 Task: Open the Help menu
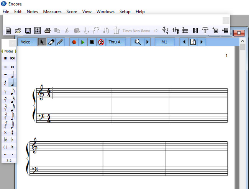[140, 11]
